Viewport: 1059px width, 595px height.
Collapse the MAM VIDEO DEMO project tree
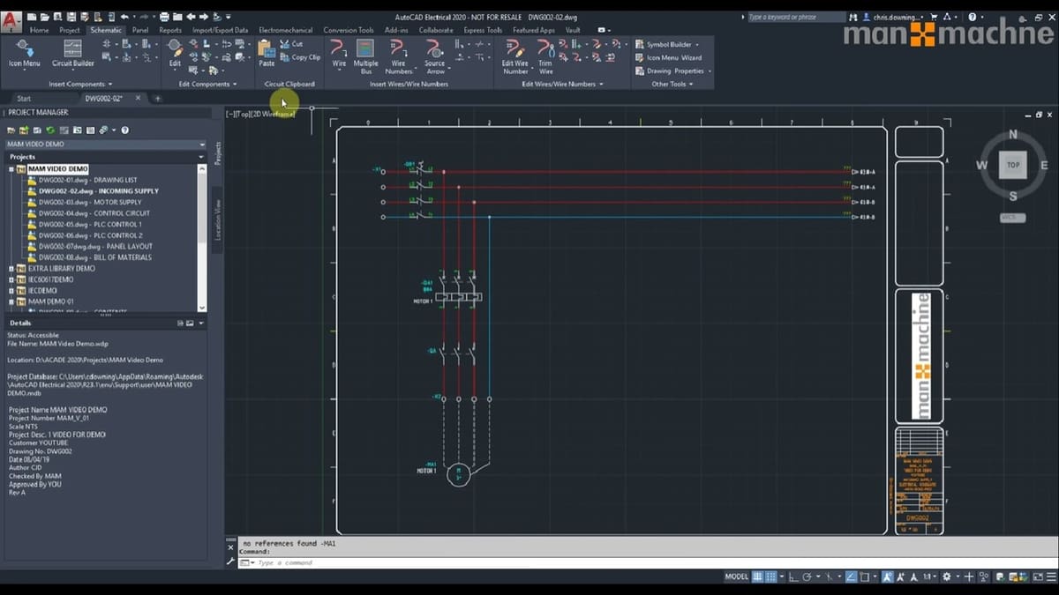pos(11,169)
